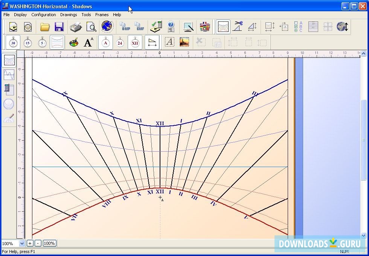Image resolution: width=369 pixels, height=256 pixels.
Task: Open the color palette icon
Action: pos(74,43)
